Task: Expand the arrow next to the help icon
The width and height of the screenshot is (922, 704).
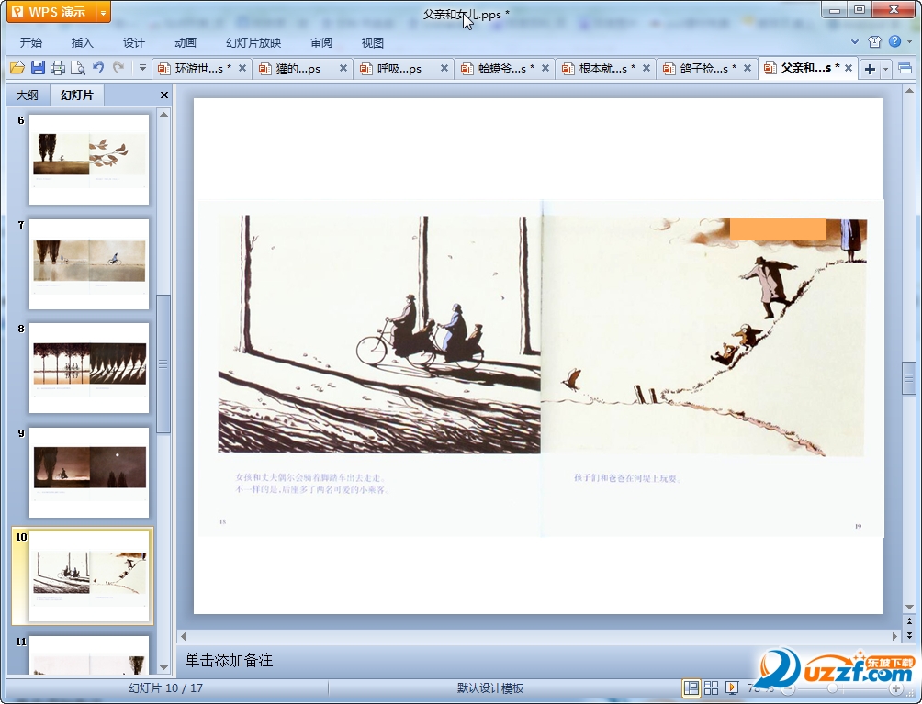Action: [x=910, y=41]
